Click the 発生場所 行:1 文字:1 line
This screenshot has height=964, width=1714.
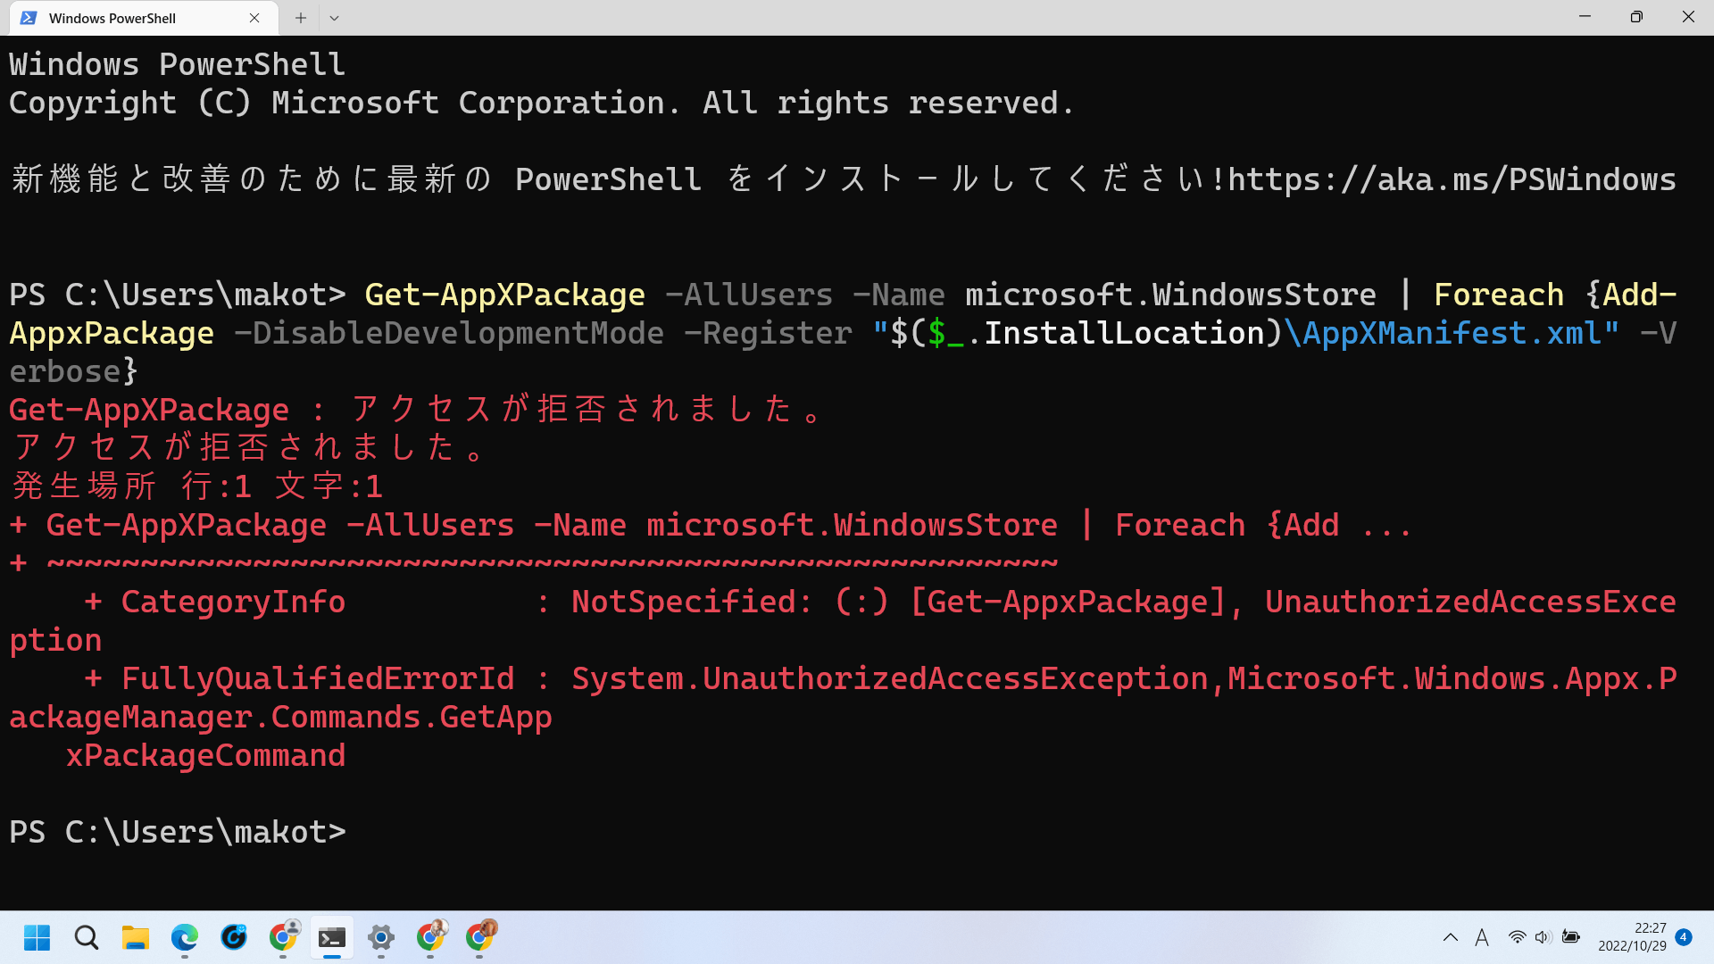(196, 486)
